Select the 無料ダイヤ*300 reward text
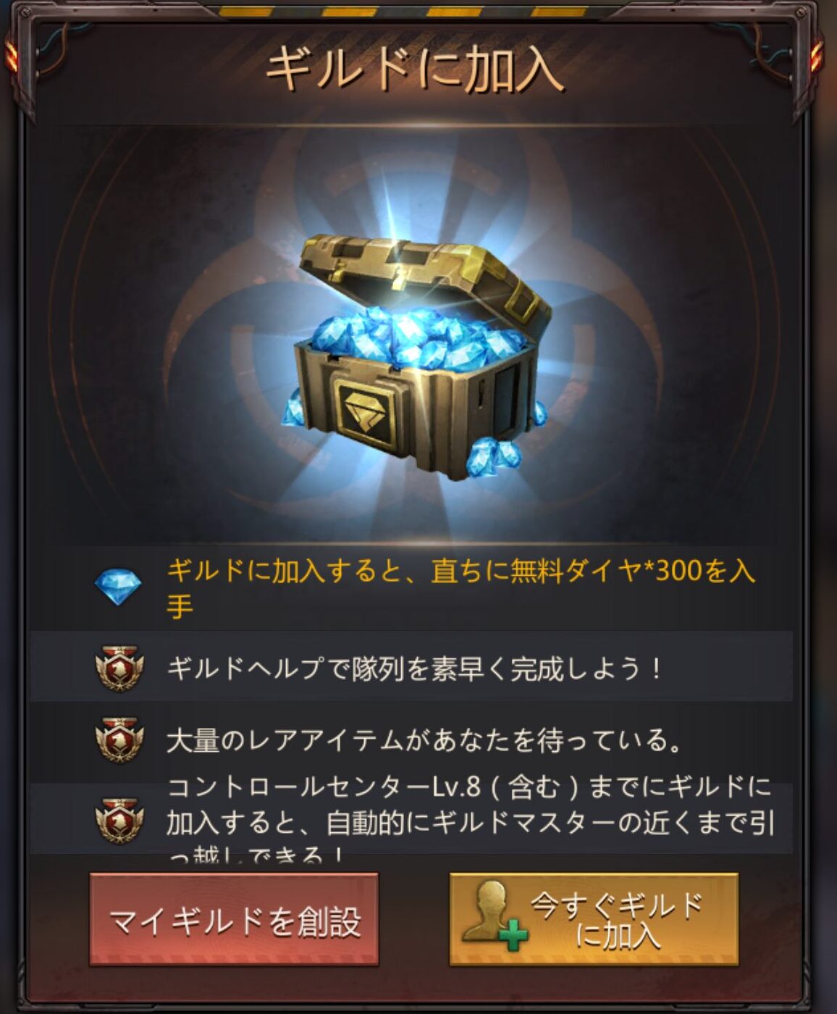This screenshot has height=1014, width=837. point(460,587)
